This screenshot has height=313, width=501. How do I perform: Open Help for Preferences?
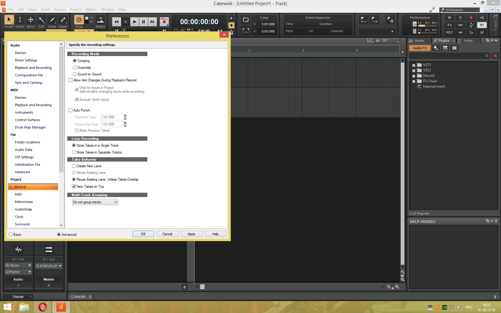(x=216, y=234)
